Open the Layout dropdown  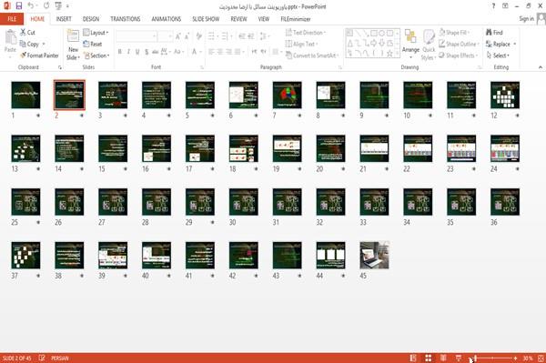tap(96, 33)
